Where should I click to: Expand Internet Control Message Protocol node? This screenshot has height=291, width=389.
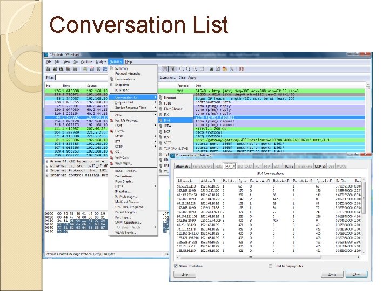tap(47, 175)
